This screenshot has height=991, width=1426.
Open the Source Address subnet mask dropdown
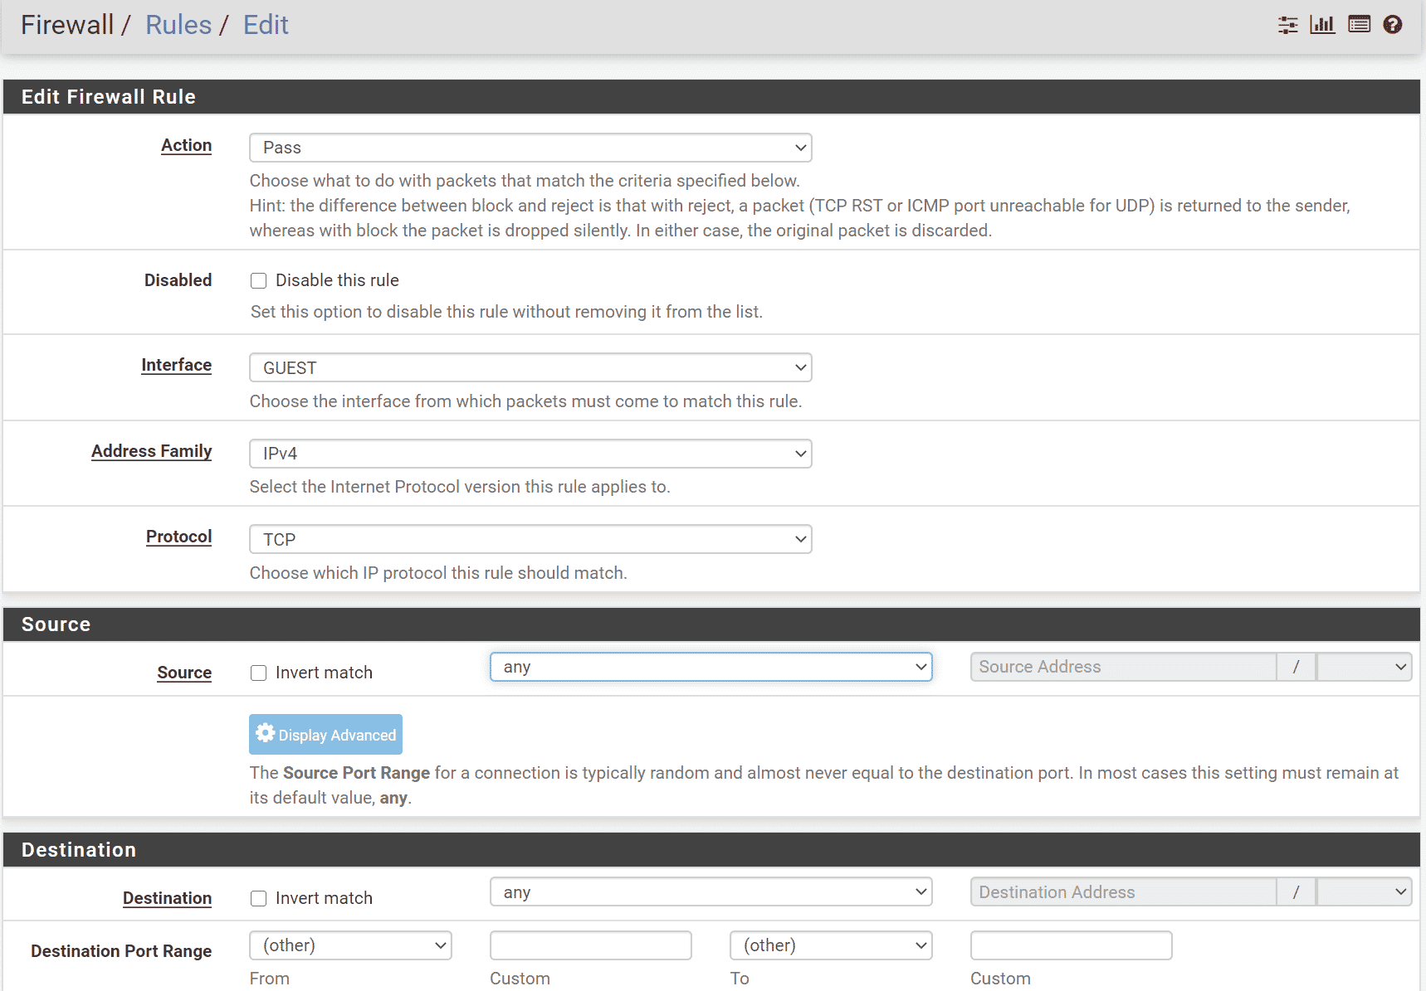(x=1364, y=668)
